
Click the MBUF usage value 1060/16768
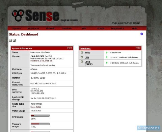[35, 111]
